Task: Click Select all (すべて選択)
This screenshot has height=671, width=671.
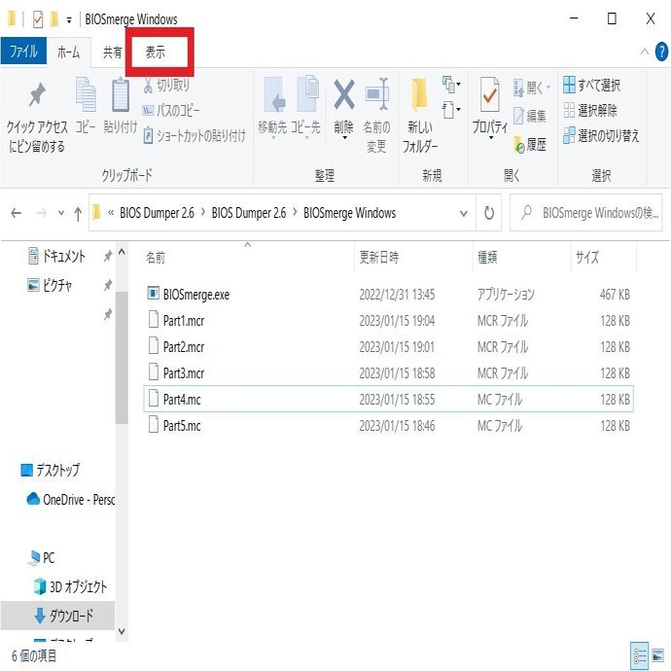Action: 592,85
